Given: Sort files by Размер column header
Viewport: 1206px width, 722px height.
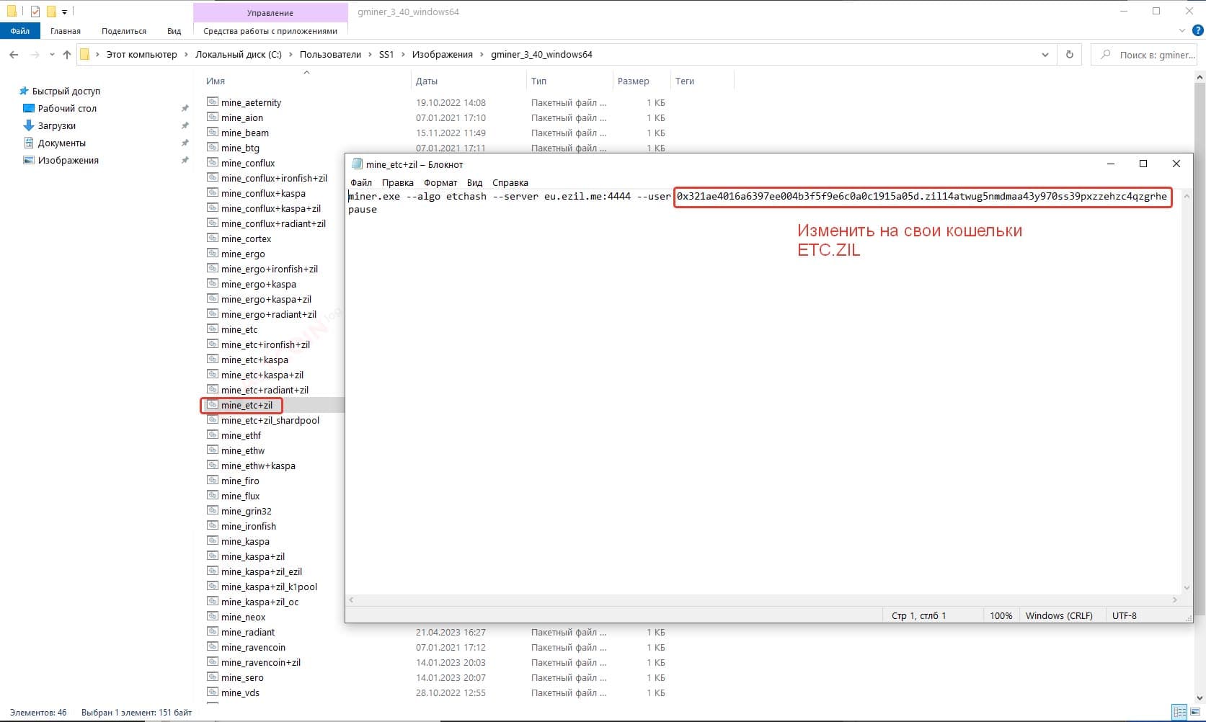Looking at the screenshot, I should (634, 81).
